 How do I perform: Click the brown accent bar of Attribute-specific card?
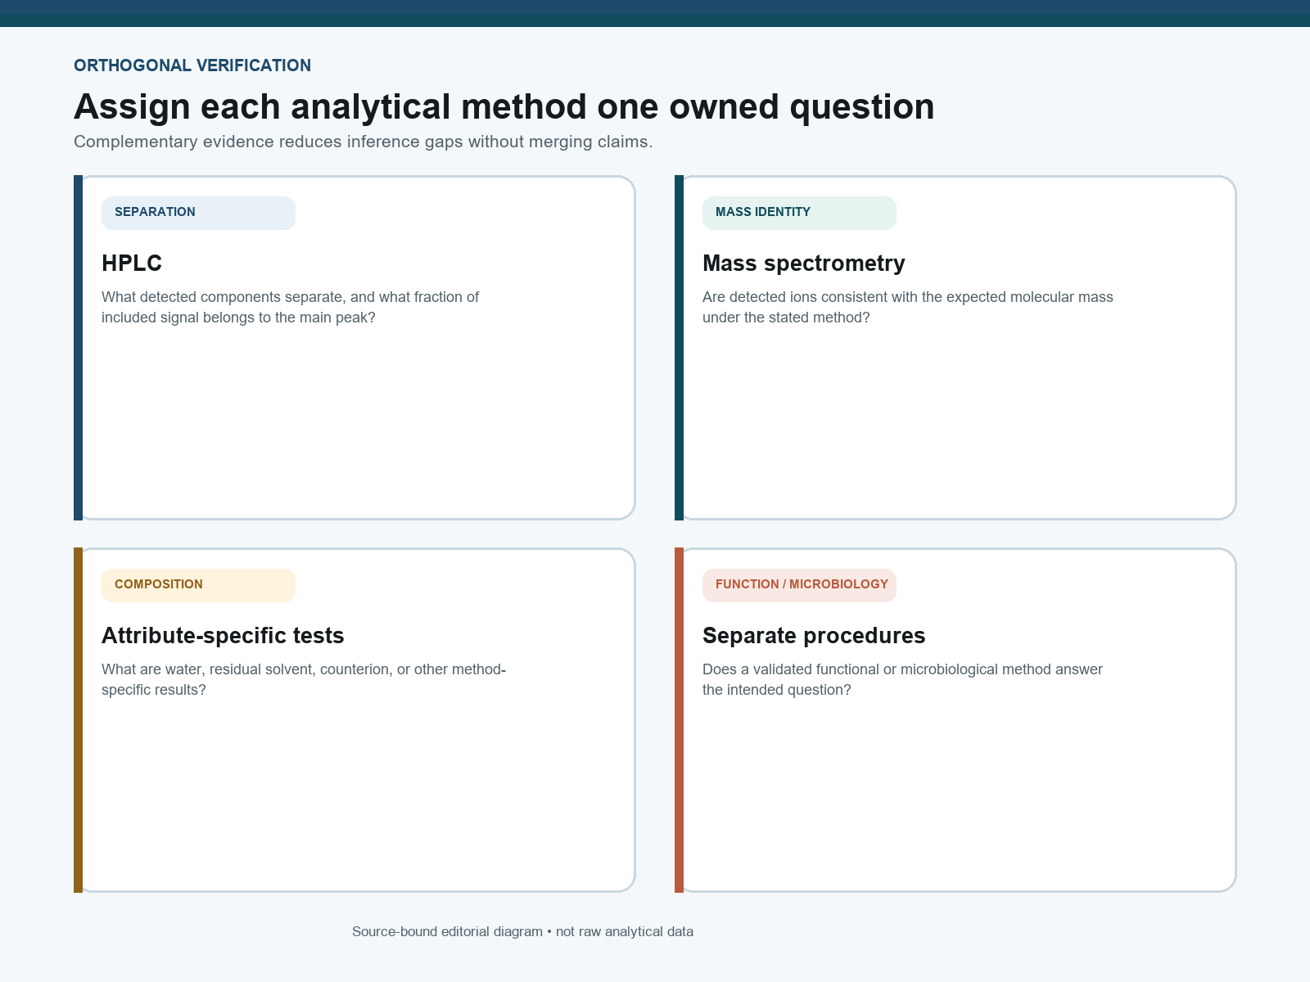[78, 720]
